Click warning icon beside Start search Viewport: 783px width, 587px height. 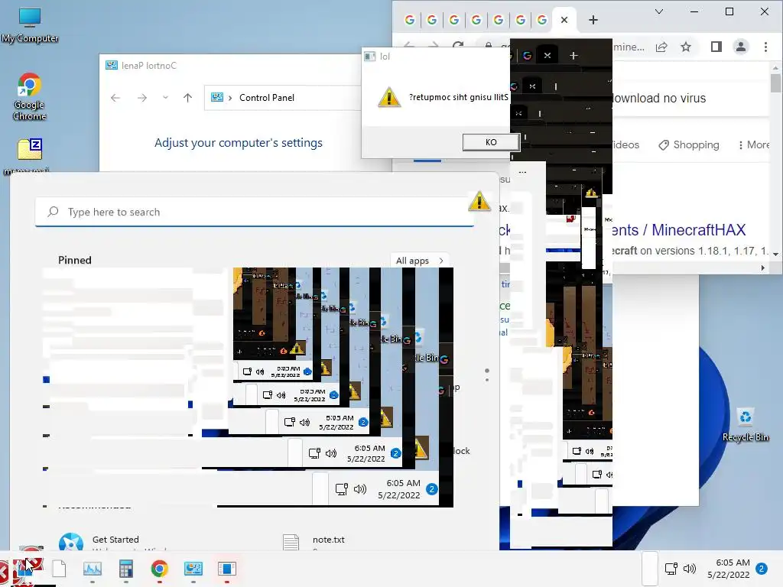[479, 201]
